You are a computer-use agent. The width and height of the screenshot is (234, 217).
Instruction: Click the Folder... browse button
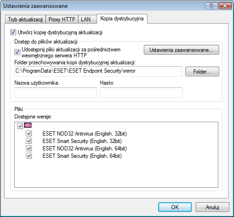point(202,72)
